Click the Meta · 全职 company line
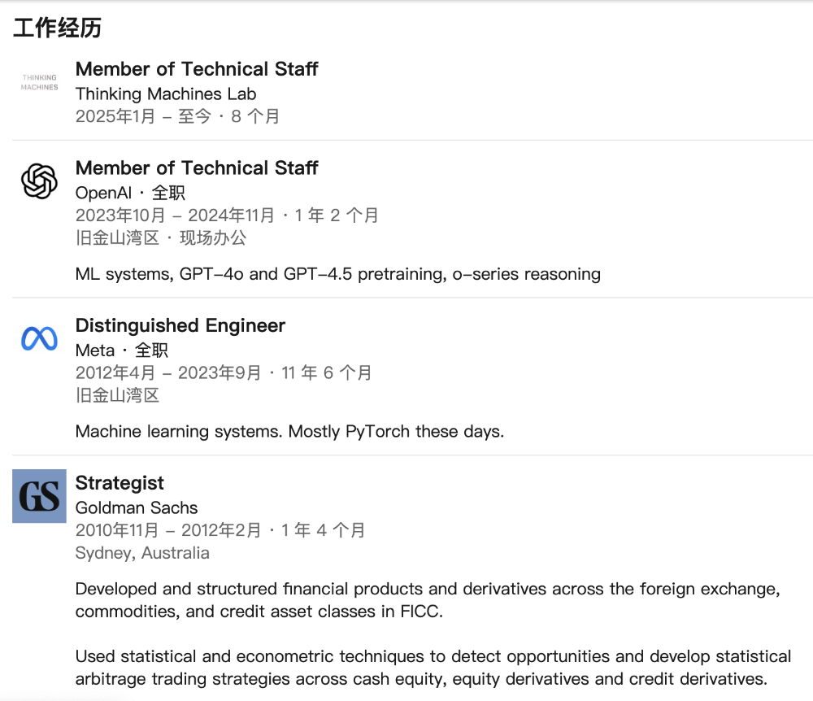This screenshot has width=813, height=701. [x=122, y=350]
